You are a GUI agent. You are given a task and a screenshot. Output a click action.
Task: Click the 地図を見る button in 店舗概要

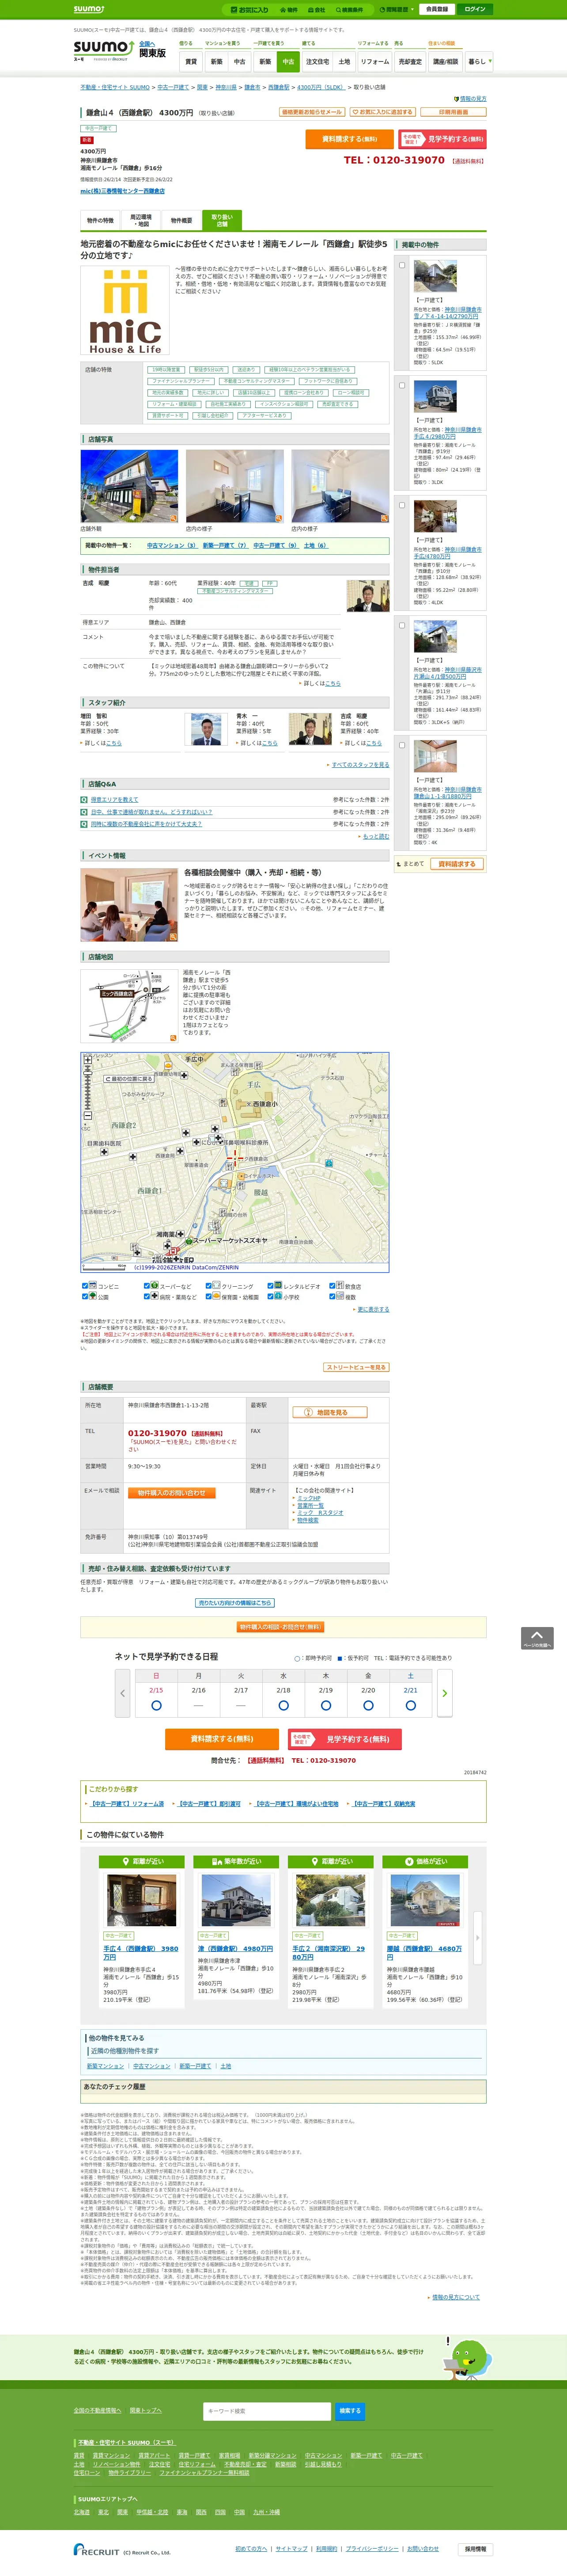pyautogui.click(x=329, y=1412)
